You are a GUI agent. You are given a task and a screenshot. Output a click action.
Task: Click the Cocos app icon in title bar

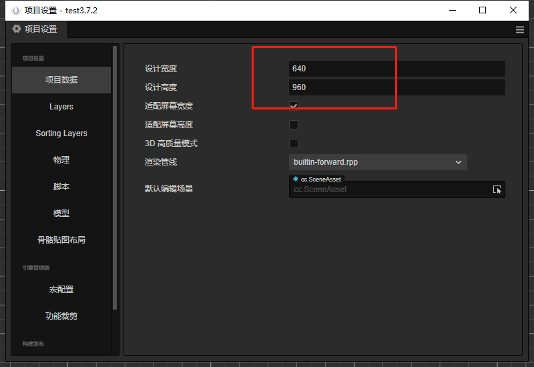pyautogui.click(x=15, y=11)
